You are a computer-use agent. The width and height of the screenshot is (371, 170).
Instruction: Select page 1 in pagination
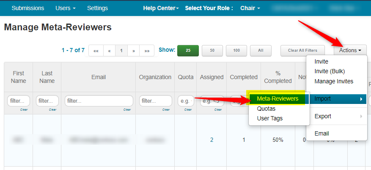[x=121, y=50]
